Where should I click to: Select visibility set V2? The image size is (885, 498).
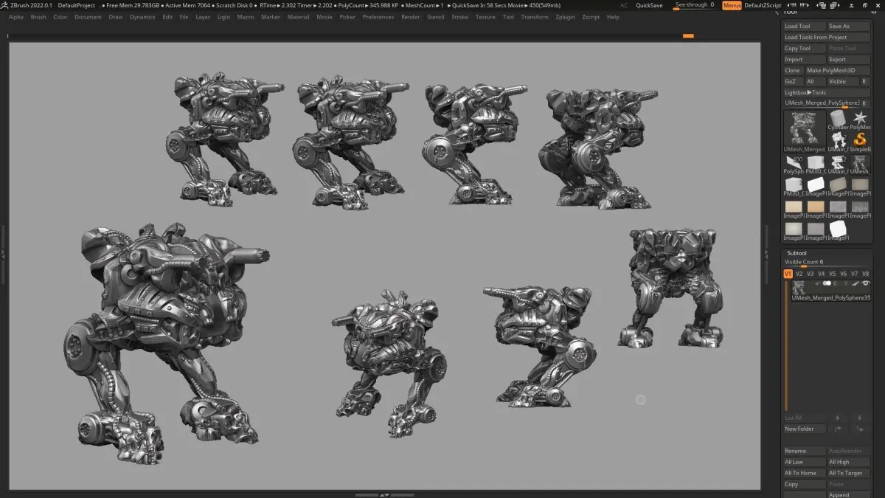pyautogui.click(x=799, y=274)
